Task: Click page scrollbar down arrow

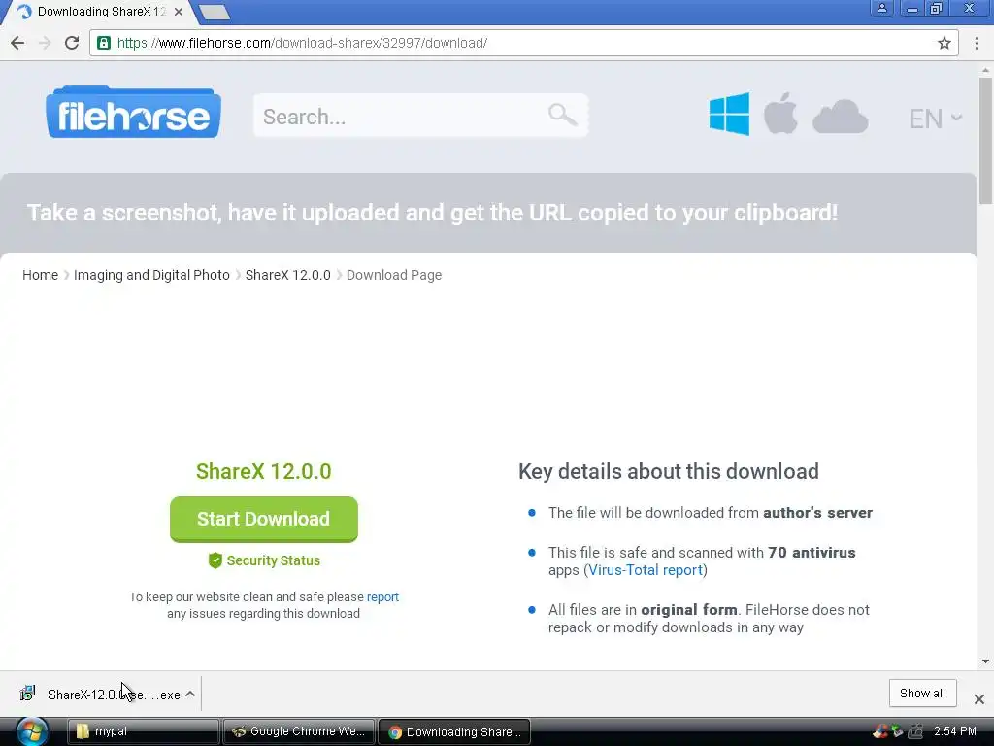Action: (x=985, y=661)
